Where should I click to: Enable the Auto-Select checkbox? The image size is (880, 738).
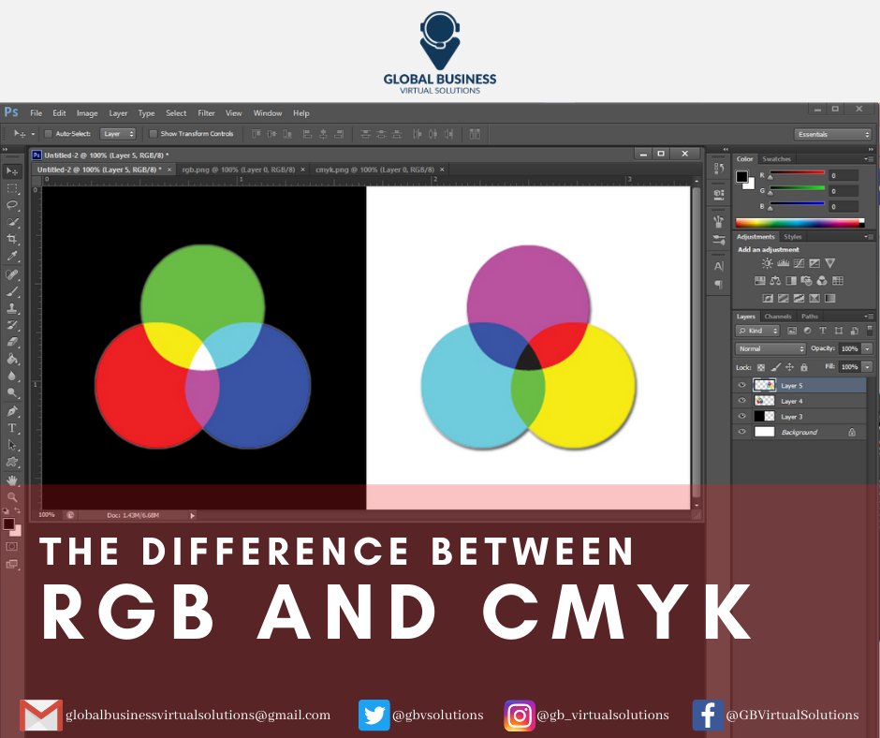click(x=49, y=134)
